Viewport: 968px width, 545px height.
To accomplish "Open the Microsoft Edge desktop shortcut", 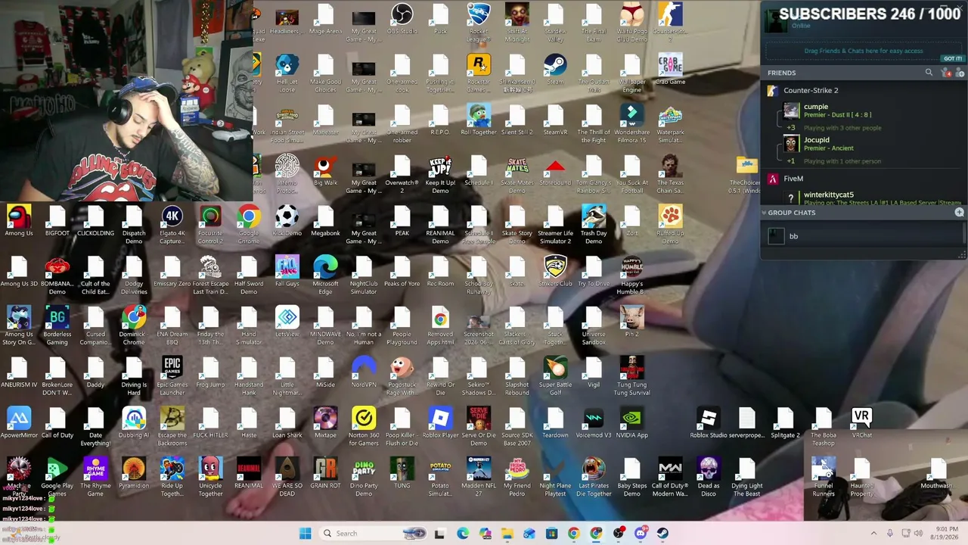I will tap(325, 276).
